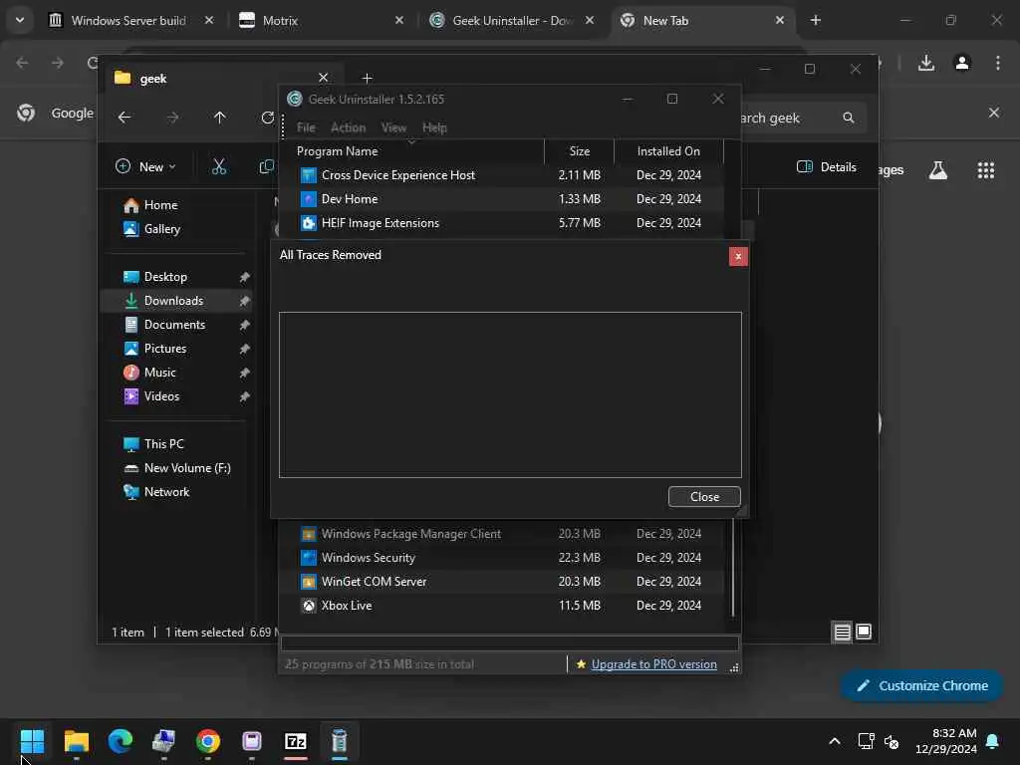This screenshot has height=765, width=1020.
Task: Close the geek tab in File Explorer
Action: (324, 78)
